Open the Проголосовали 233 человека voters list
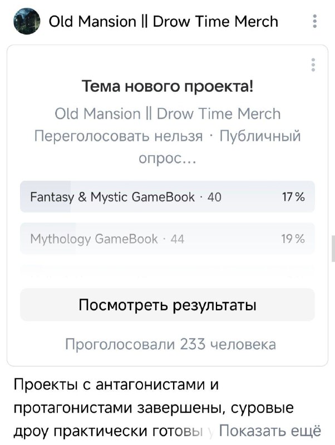The height and width of the screenshot is (445, 335). pos(171,344)
